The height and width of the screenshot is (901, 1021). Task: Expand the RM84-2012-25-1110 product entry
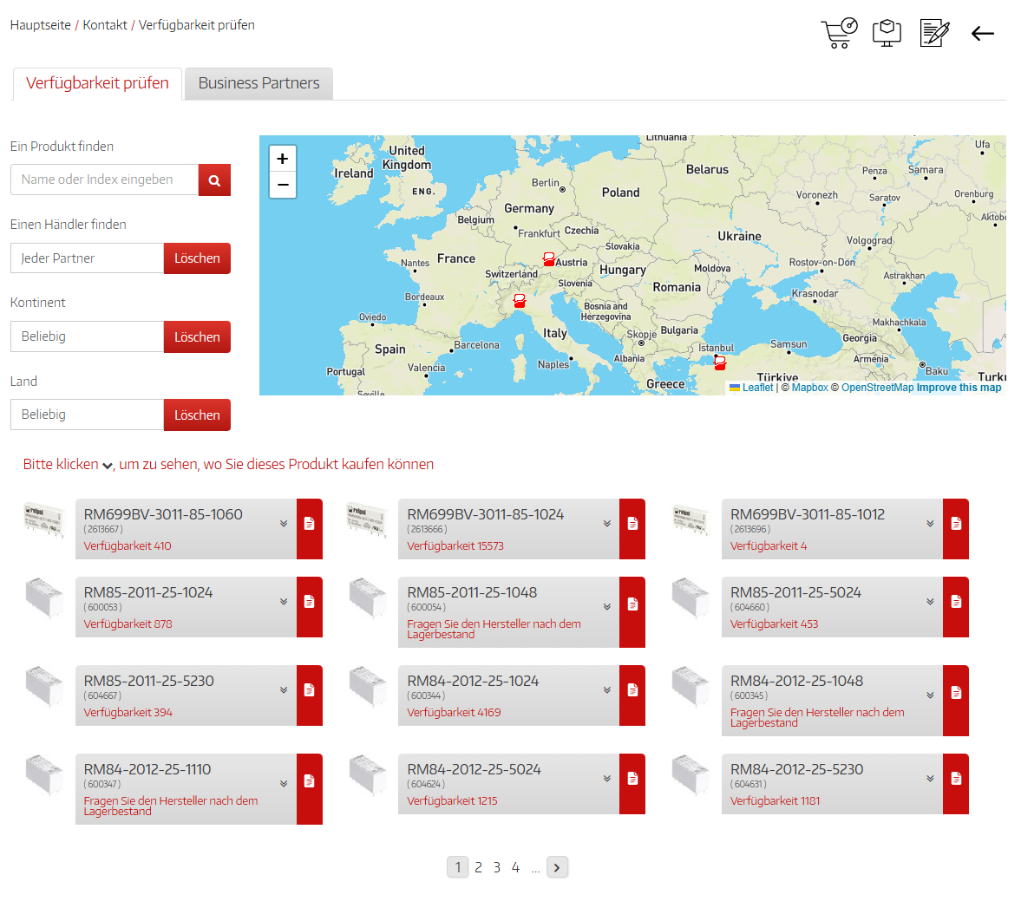pyautogui.click(x=284, y=784)
